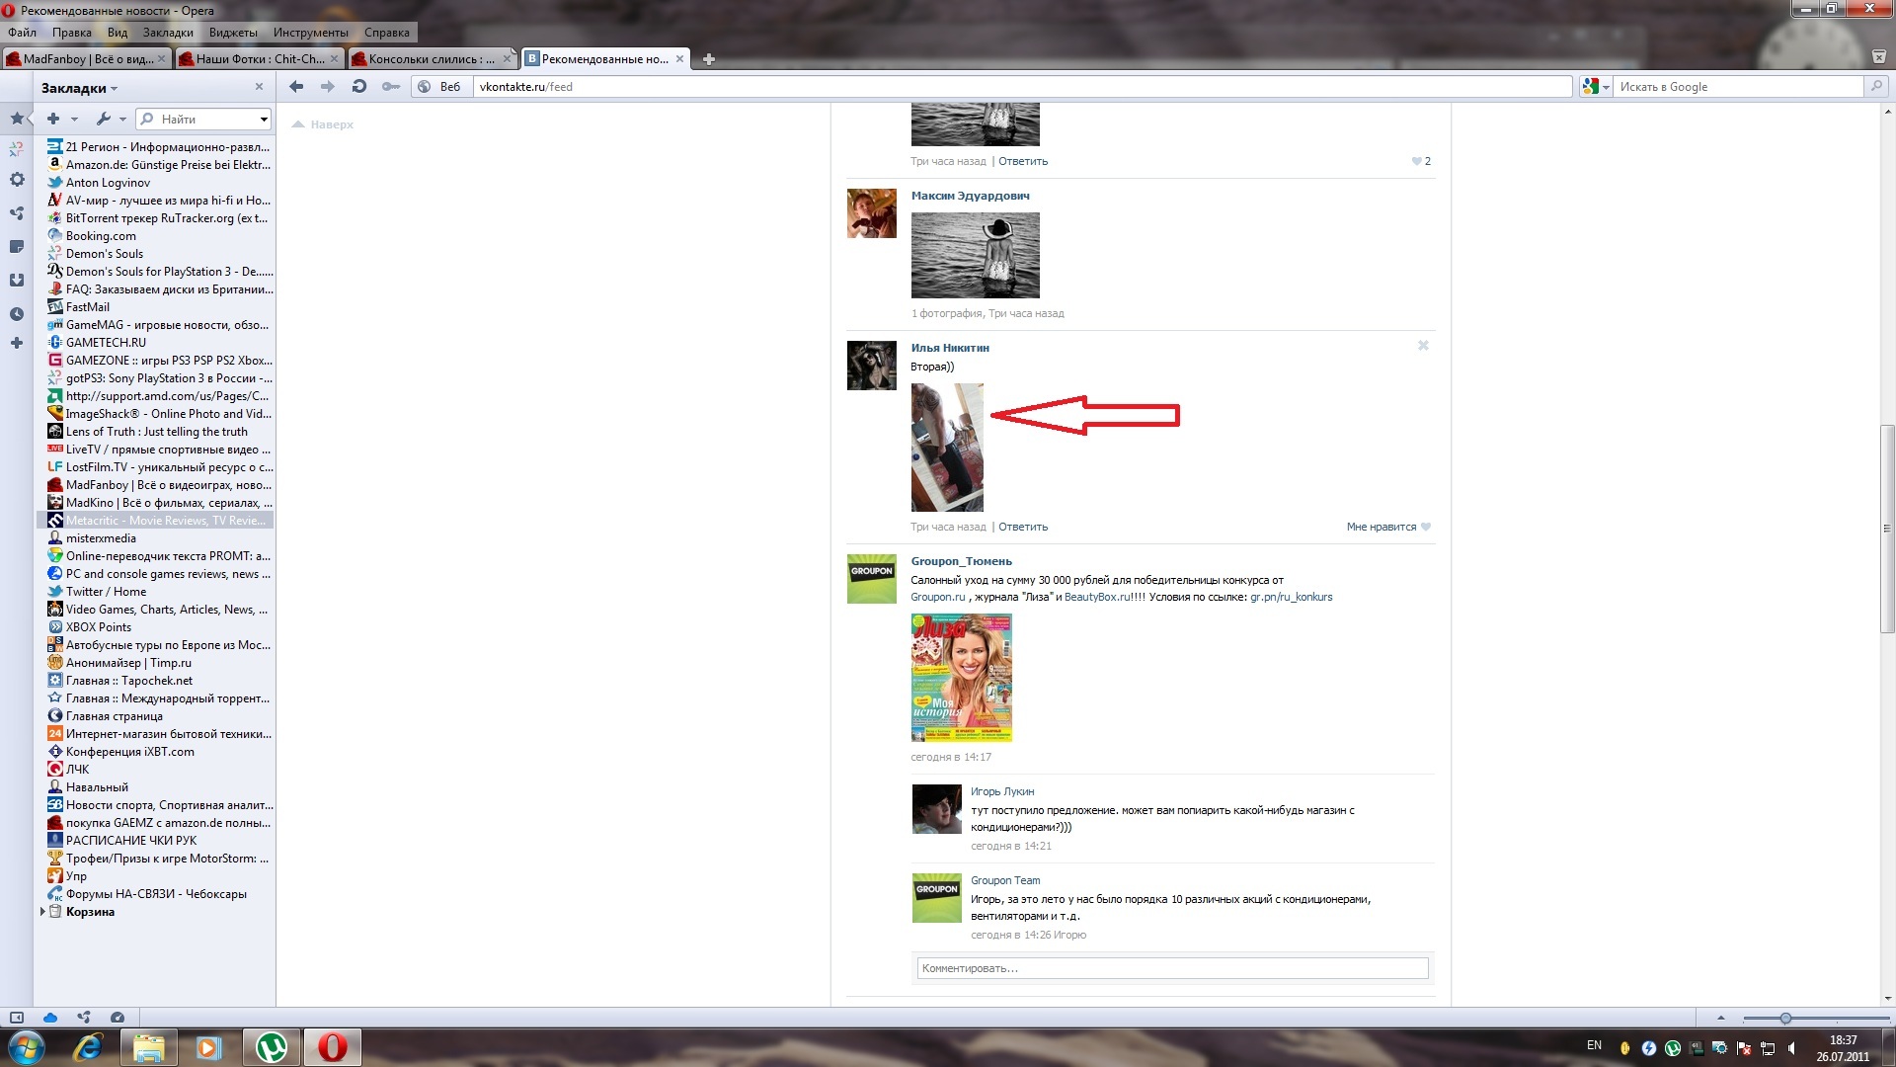Toggle the Bookmarks star panel

click(x=17, y=119)
